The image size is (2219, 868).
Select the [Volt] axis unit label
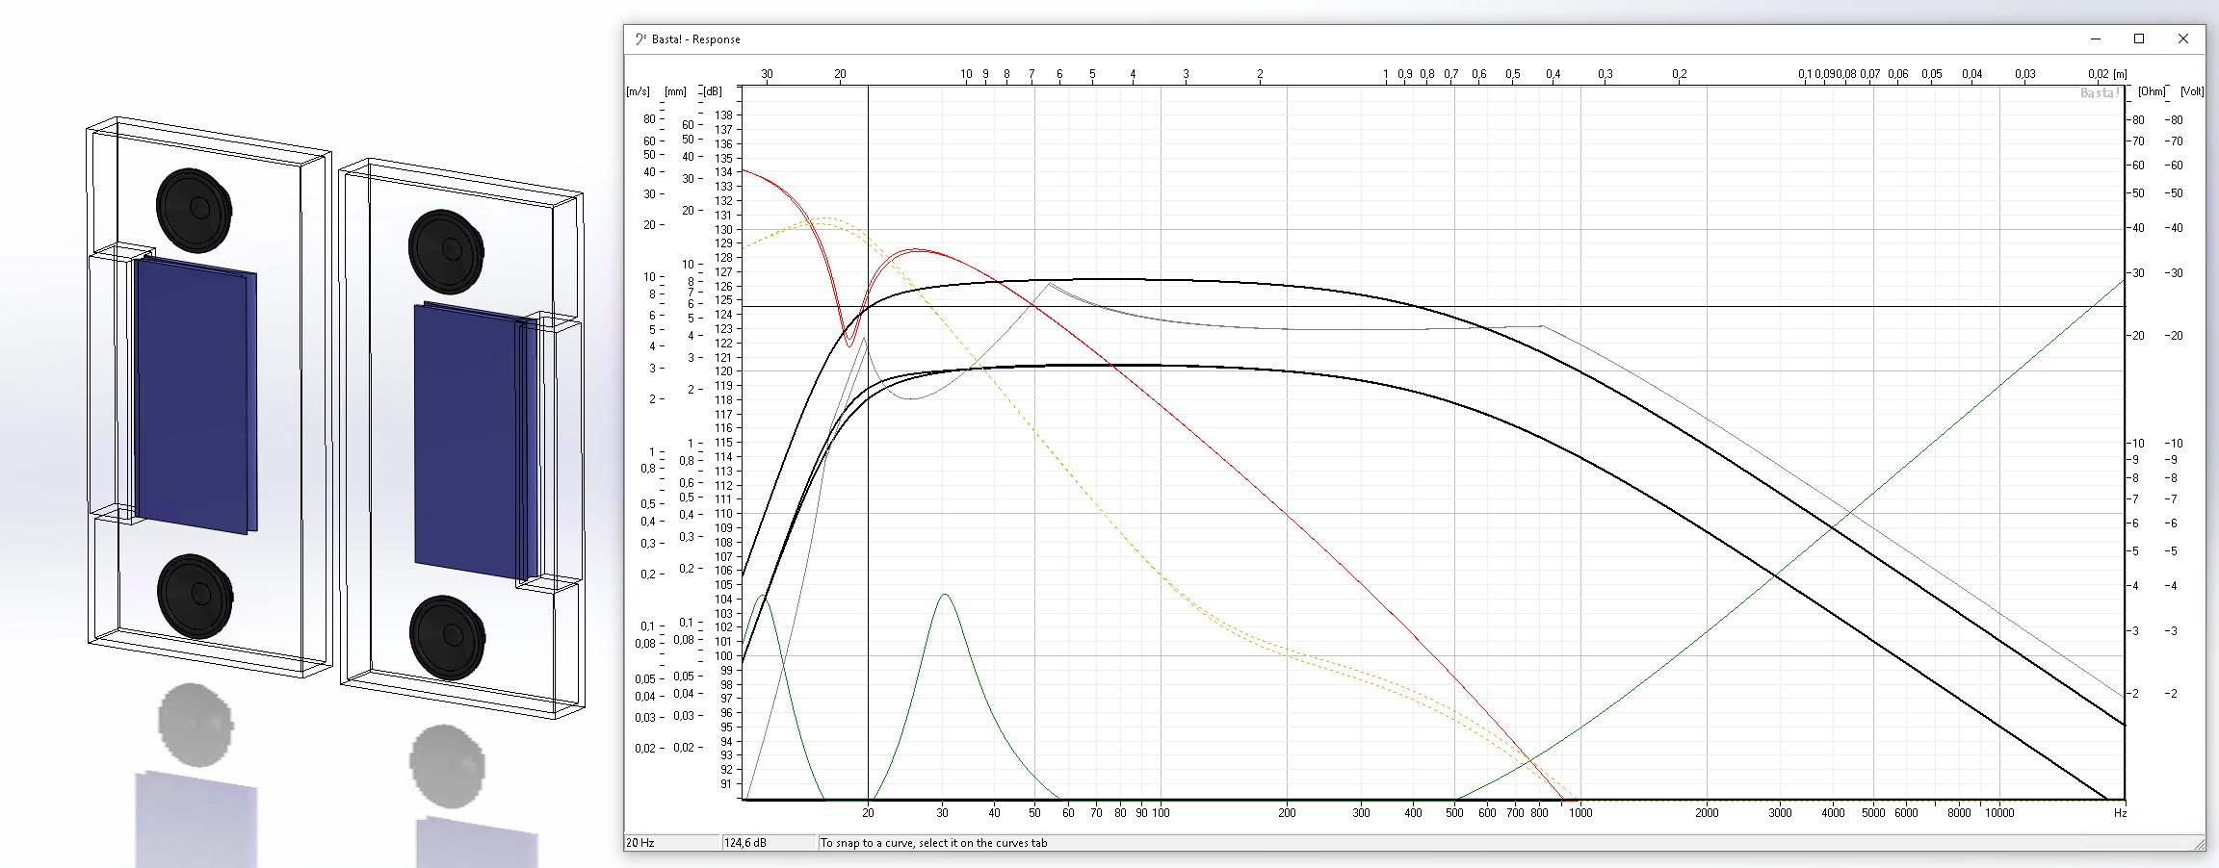point(2193,90)
